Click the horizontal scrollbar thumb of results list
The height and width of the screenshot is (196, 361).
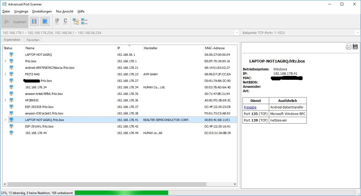(107, 184)
